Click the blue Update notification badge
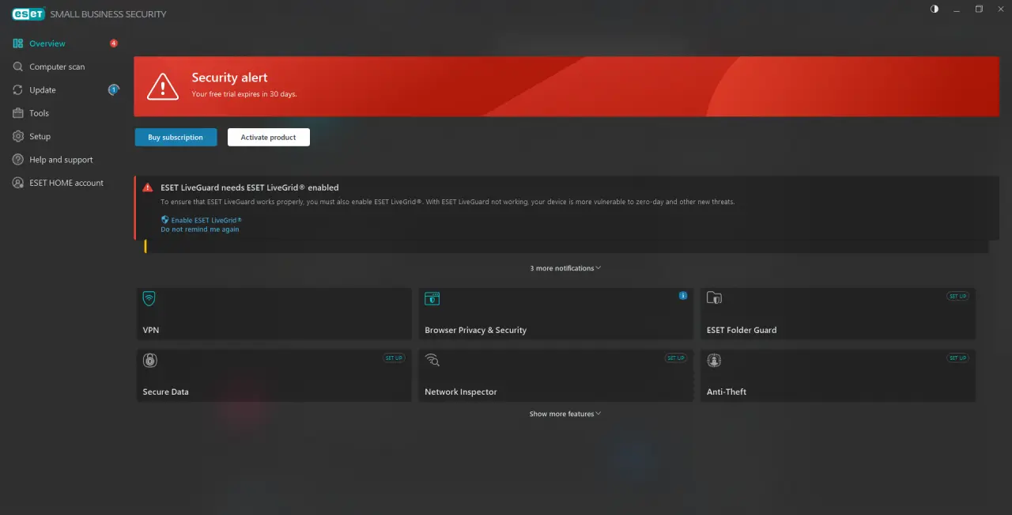This screenshot has width=1012, height=515. tap(113, 89)
